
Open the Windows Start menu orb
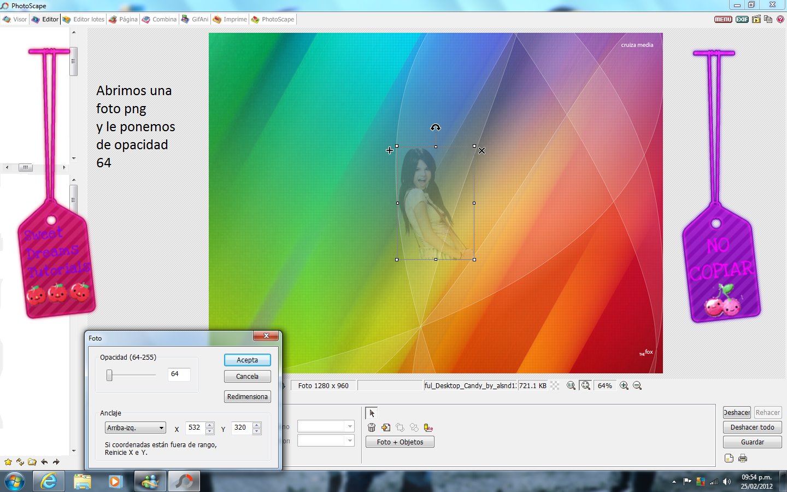click(x=15, y=482)
